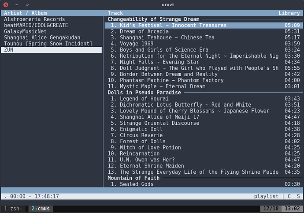Select track Phantasm Machine ~ Phantom Factory
This screenshot has width=304, height=213.
click(204, 80)
